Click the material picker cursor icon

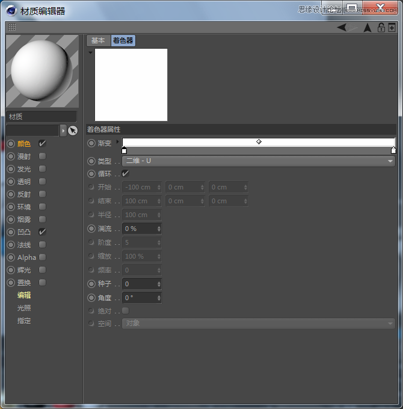[x=73, y=131]
